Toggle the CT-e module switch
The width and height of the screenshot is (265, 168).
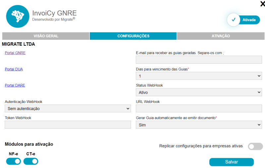[x=31, y=161]
